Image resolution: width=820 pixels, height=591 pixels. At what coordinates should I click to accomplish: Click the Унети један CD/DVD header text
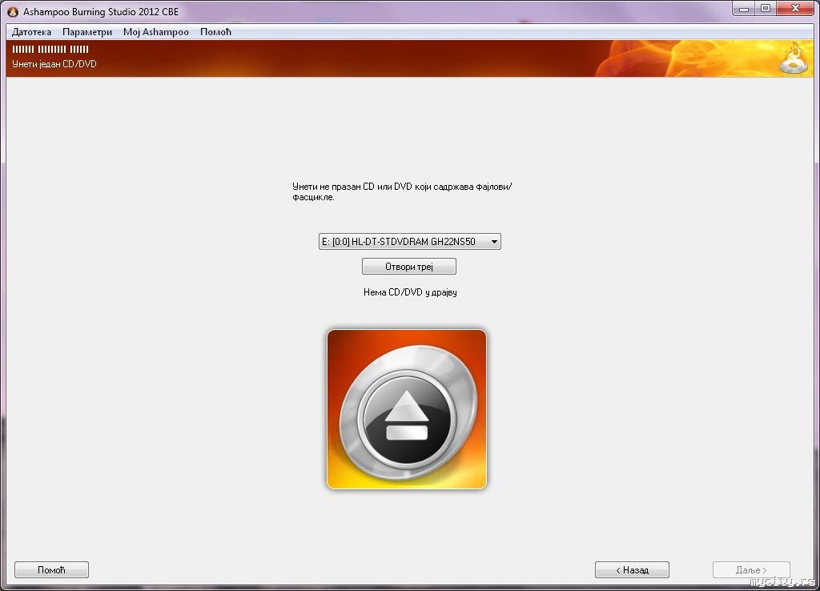pyautogui.click(x=54, y=64)
